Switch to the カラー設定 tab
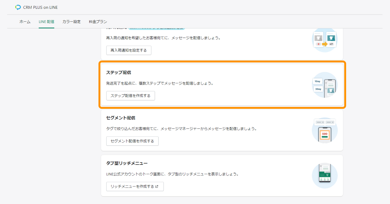The height and width of the screenshot is (204, 390). (71, 22)
